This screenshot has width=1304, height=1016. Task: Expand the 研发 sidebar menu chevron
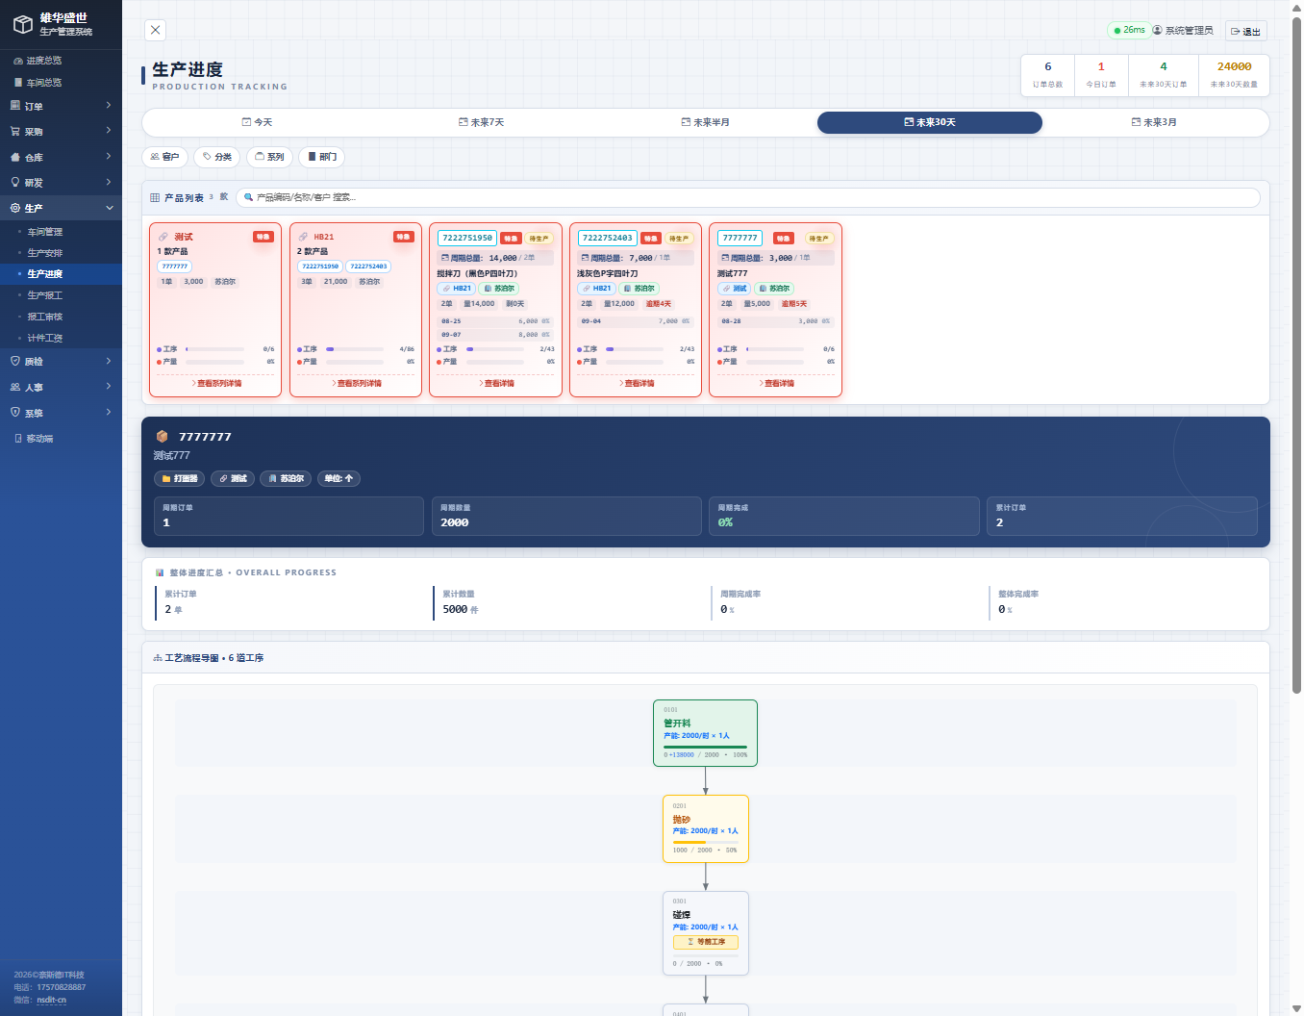pyautogui.click(x=109, y=182)
